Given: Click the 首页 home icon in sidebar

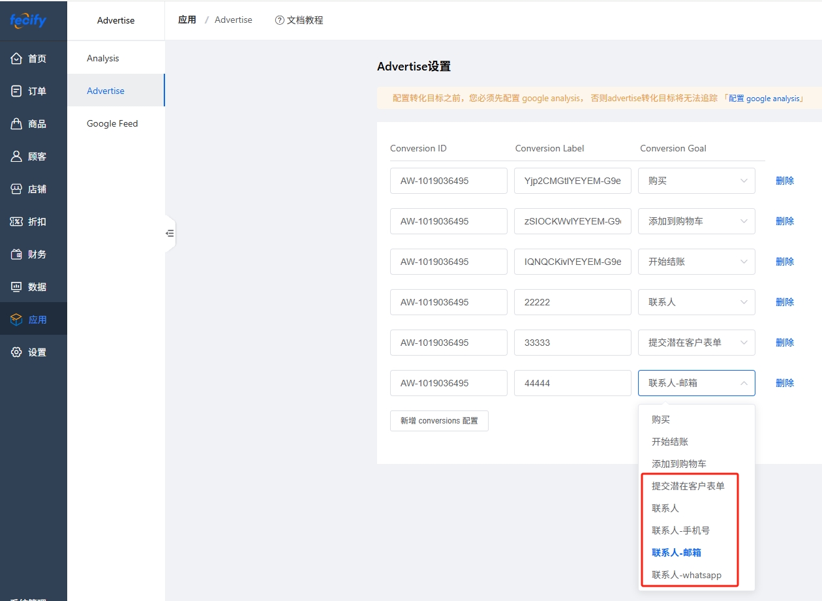Looking at the screenshot, I should coord(17,59).
